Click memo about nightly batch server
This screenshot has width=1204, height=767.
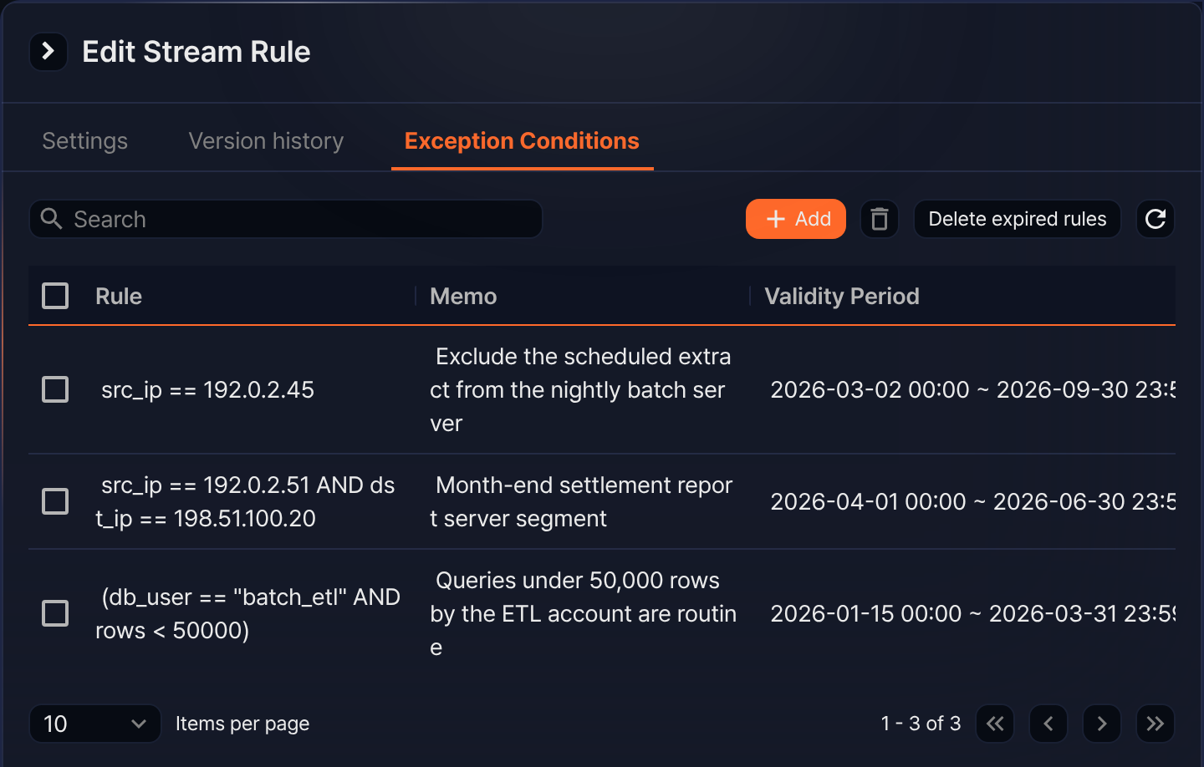point(584,390)
